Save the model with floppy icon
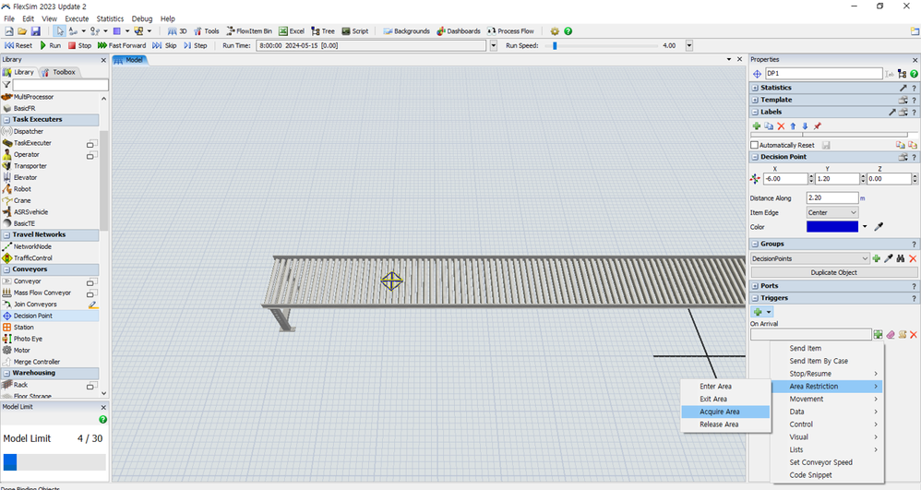Screen dimensions: 921x490 click(36, 31)
